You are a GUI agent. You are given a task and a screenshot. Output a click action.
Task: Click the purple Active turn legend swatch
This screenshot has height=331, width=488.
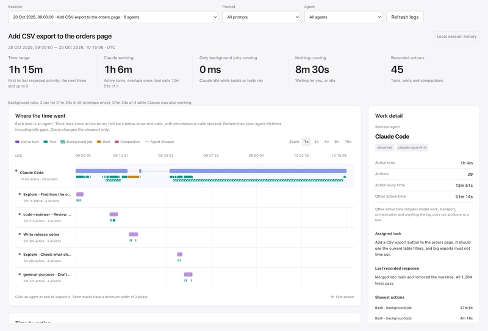click(18, 142)
